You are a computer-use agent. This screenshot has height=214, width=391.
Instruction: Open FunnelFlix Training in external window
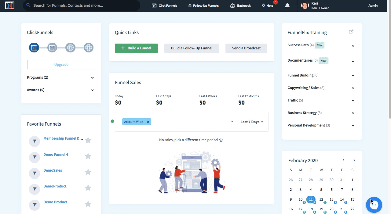click(x=351, y=32)
